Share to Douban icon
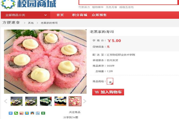 tap(43, 113)
